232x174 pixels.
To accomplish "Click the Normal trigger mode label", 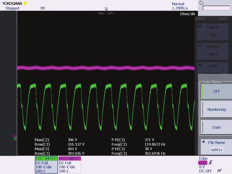I will [x=178, y=4].
